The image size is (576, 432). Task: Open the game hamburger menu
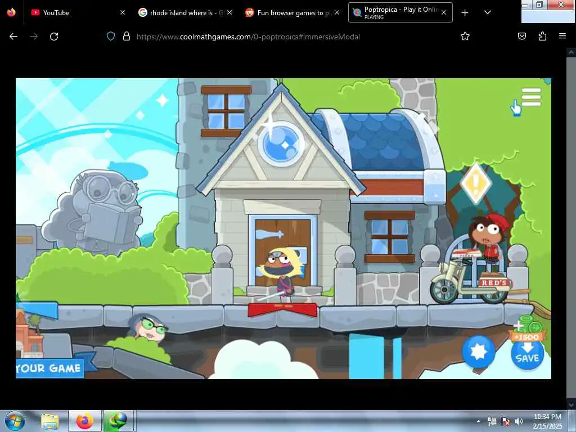[531, 97]
